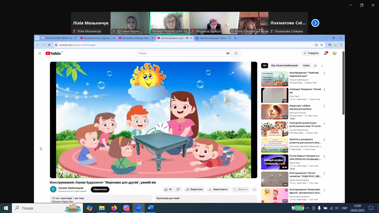This screenshot has width=379, height=213.
Task: Open options for "Веселі чоловічки" video
Action: 324,174
